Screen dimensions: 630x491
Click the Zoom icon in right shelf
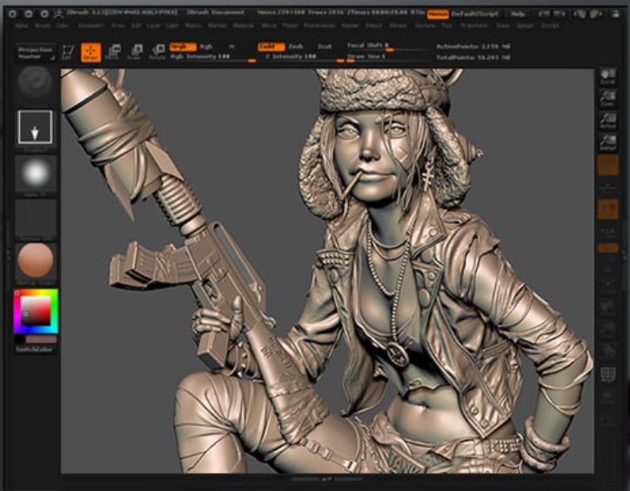[x=607, y=98]
